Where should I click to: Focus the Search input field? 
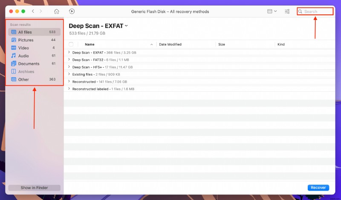(315, 11)
